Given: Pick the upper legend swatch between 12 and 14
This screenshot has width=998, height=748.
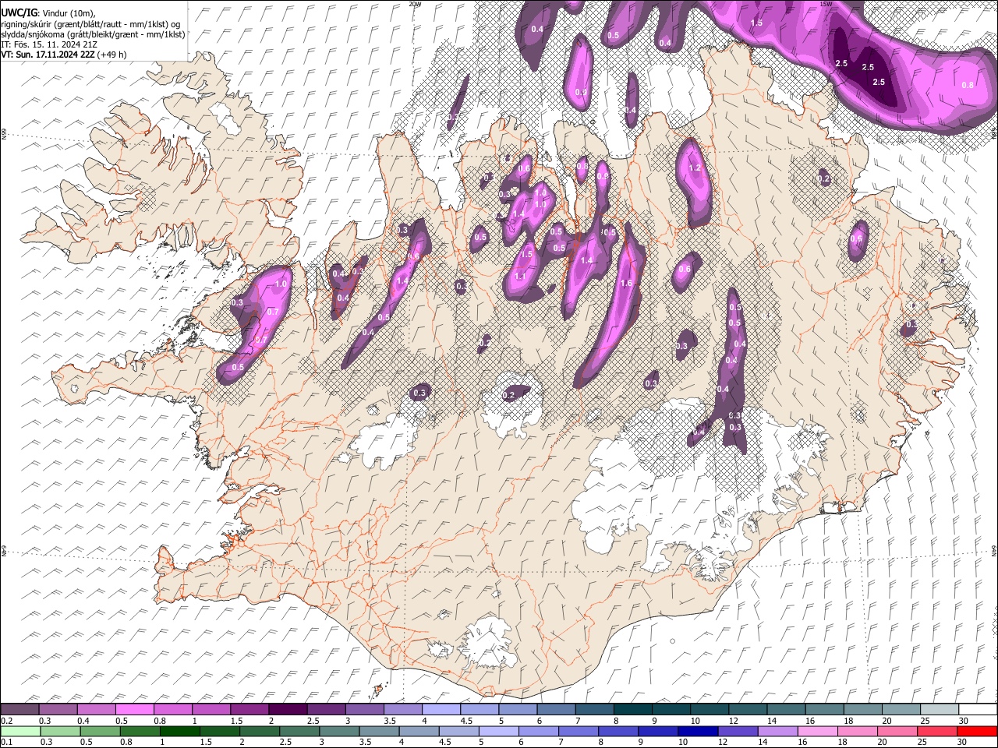Looking at the screenshot, I should [748, 710].
